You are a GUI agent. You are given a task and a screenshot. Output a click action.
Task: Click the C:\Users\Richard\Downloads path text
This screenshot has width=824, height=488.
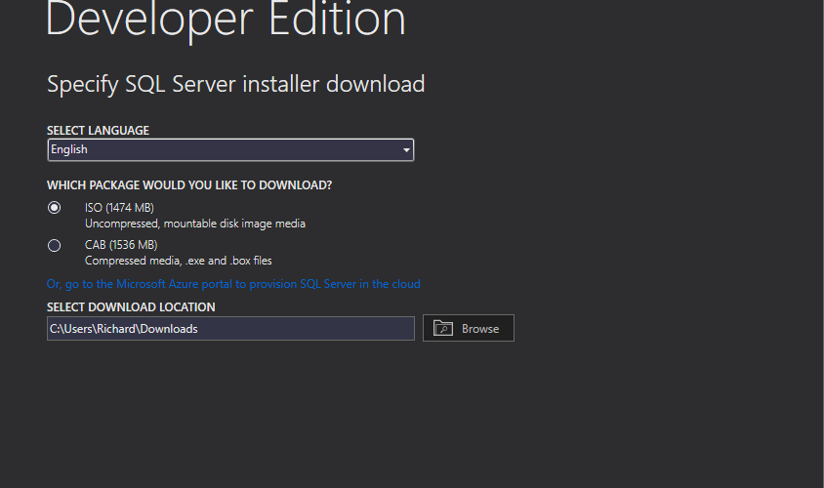click(x=124, y=329)
